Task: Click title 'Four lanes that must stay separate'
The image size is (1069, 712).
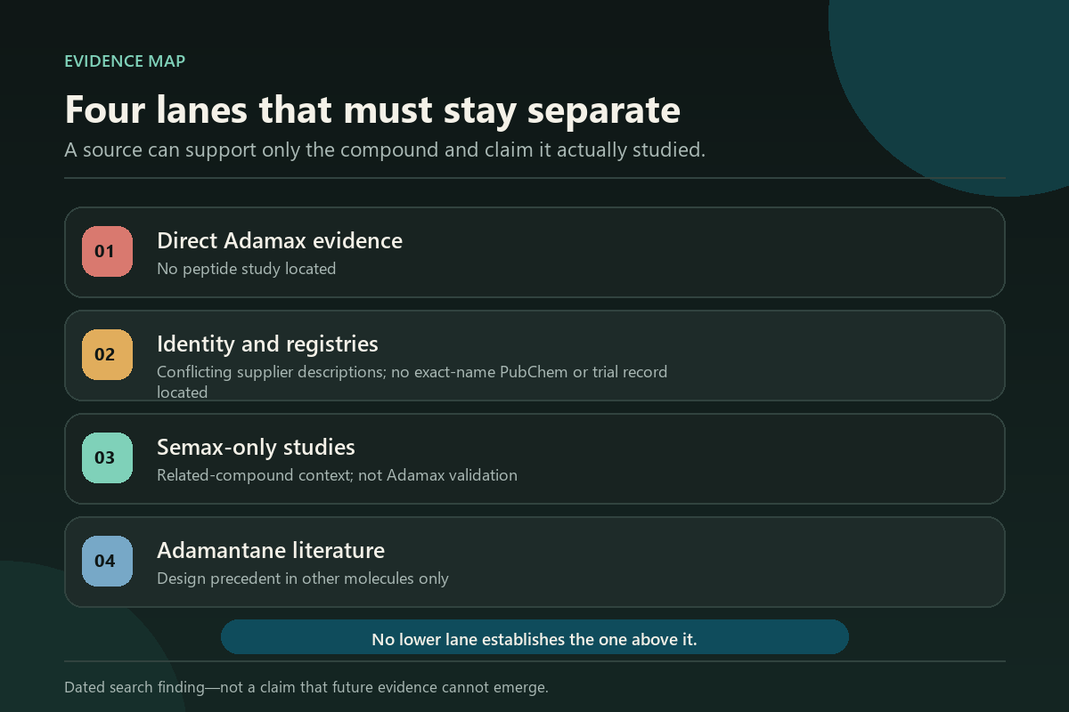Action: coord(372,110)
